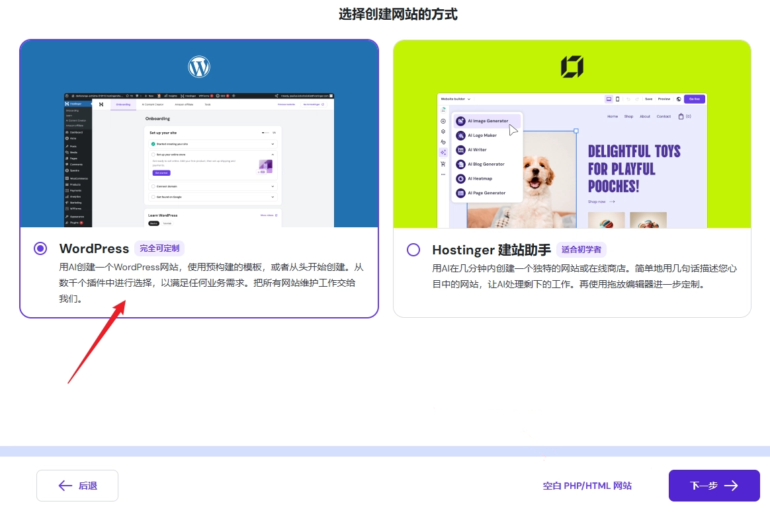
Task: Click the 适合初学者 badge
Action: coord(581,250)
